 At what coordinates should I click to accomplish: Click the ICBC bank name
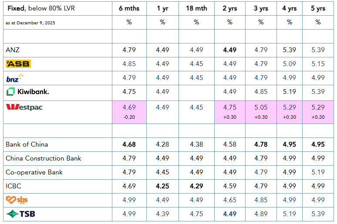pyautogui.click(x=13, y=186)
